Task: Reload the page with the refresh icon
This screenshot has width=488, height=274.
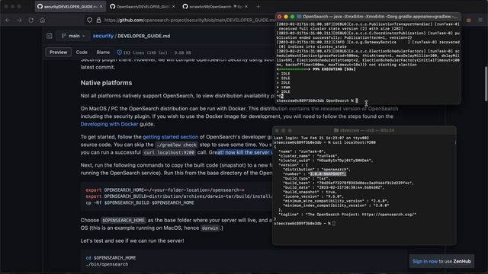Action: pos(30,21)
